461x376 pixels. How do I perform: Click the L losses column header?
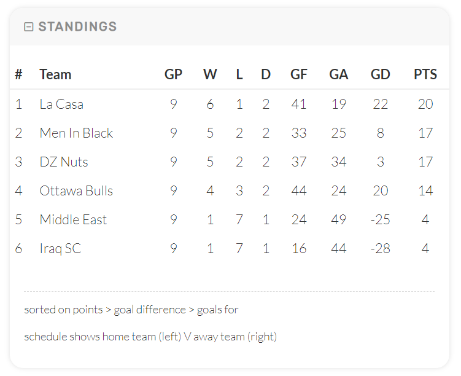(239, 75)
